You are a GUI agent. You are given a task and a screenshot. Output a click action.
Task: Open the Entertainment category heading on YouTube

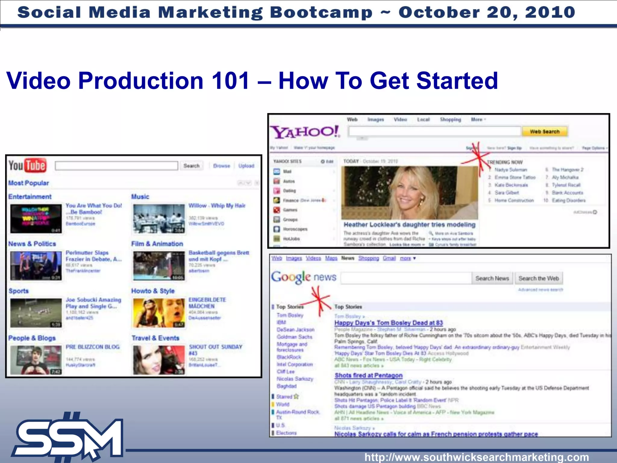30,197
